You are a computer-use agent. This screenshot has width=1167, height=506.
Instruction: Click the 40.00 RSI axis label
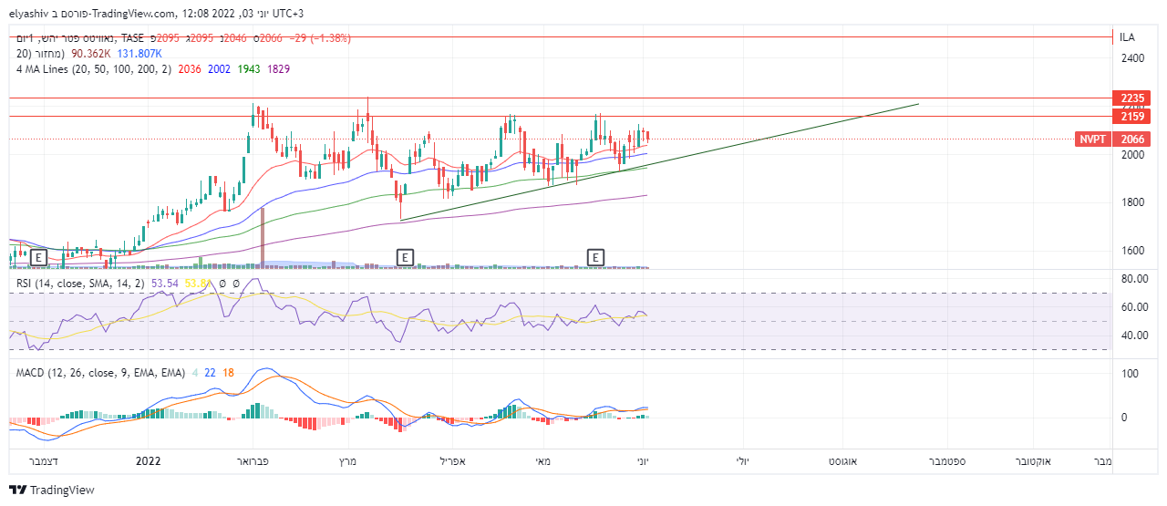coord(1134,336)
